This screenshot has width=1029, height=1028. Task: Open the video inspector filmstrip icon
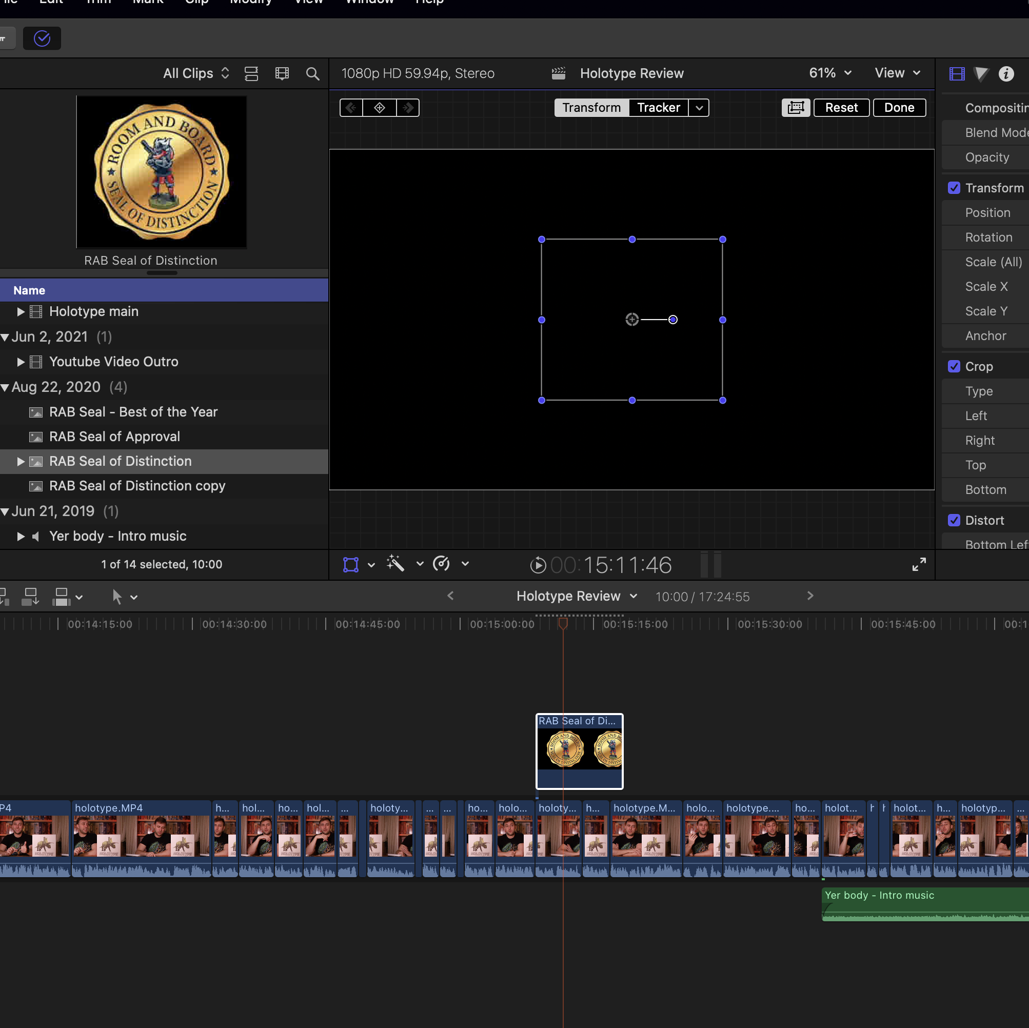[x=957, y=73]
